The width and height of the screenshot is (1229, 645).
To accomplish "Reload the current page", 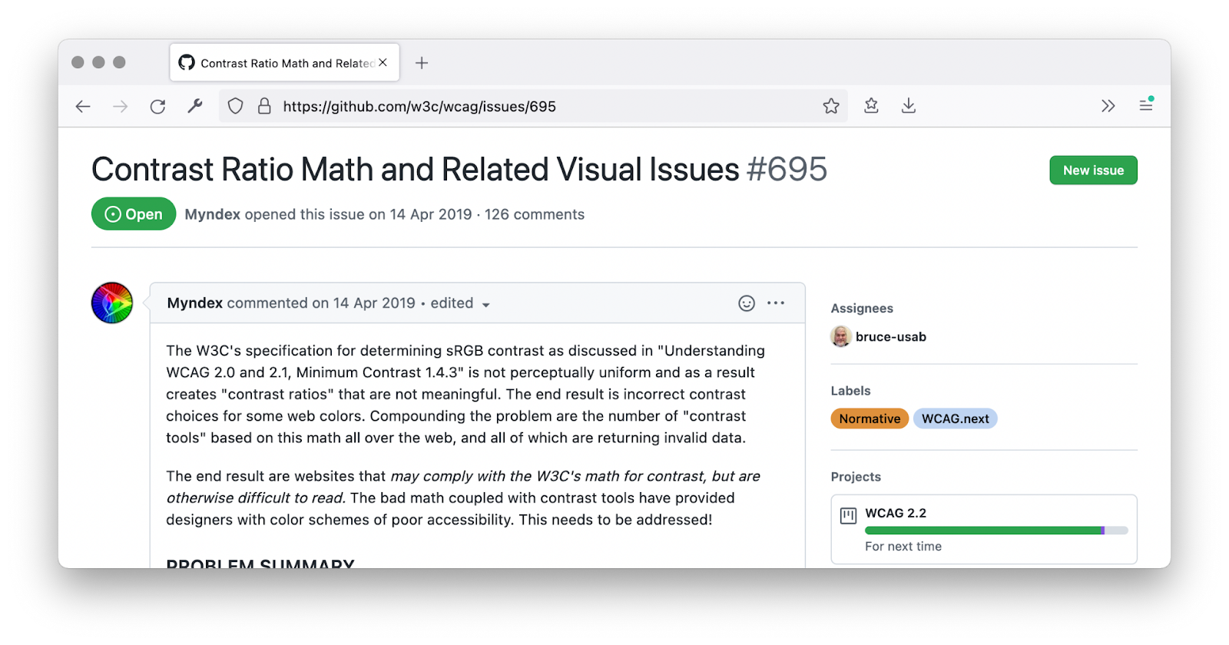I will (x=158, y=107).
